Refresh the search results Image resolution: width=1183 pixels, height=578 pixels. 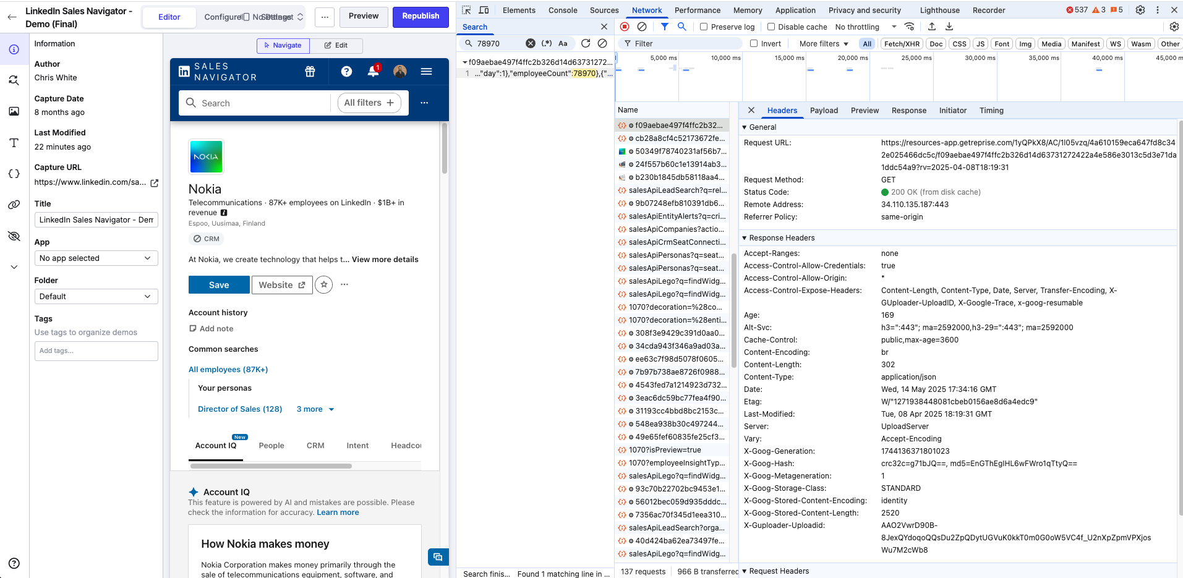(585, 43)
